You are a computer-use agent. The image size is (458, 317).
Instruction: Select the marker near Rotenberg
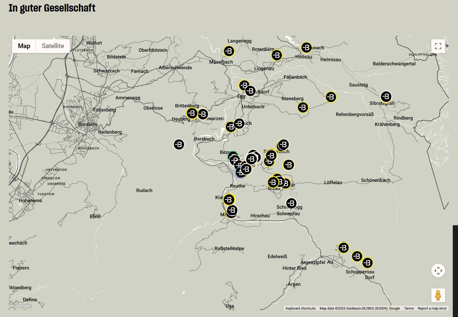pyautogui.click(x=277, y=55)
